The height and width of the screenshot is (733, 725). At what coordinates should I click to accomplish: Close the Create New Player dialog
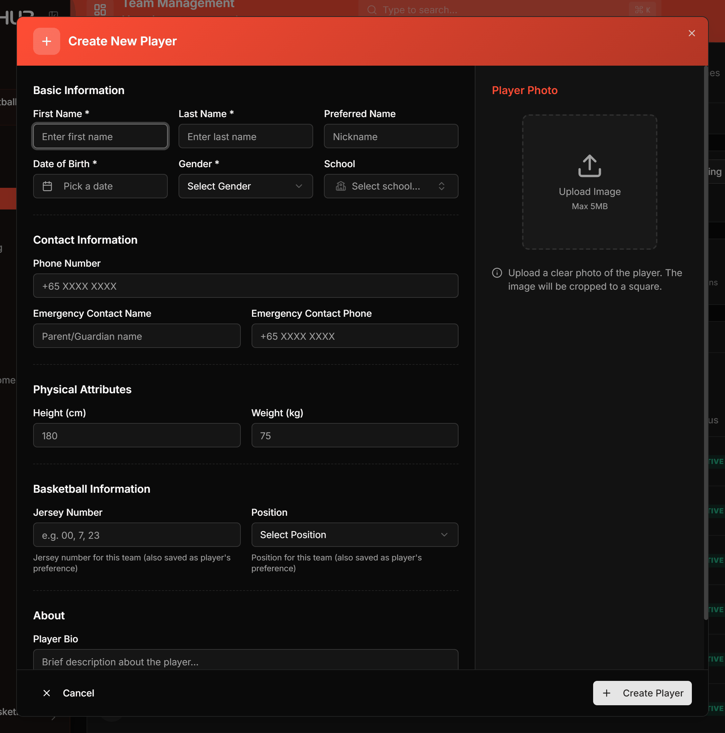click(x=691, y=34)
